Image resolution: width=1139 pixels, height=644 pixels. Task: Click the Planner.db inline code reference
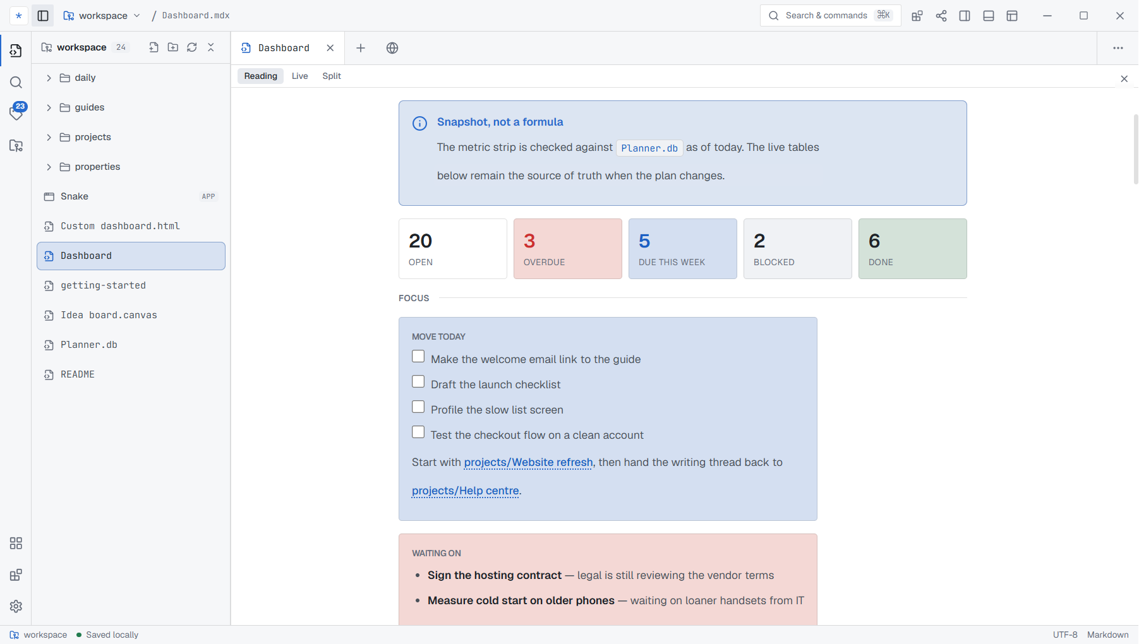tap(649, 148)
